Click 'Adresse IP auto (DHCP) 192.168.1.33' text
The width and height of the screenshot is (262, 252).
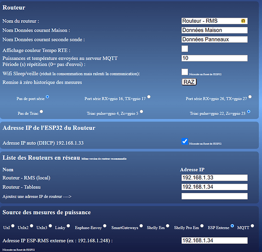(43, 143)
